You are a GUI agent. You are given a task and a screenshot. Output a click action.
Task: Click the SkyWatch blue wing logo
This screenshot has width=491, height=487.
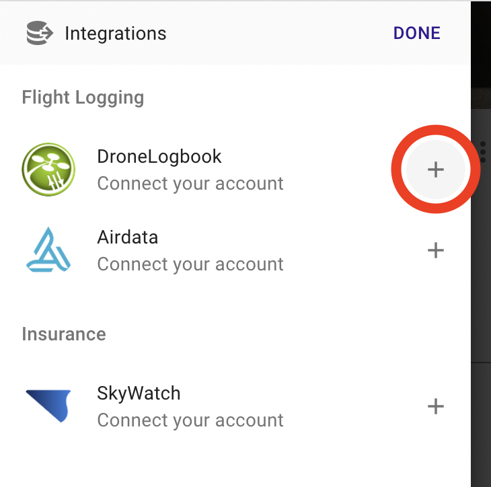(48, 406)
